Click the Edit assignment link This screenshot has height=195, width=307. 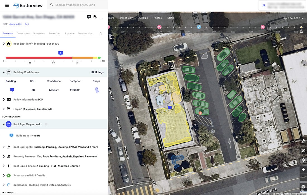pos(27,24)
